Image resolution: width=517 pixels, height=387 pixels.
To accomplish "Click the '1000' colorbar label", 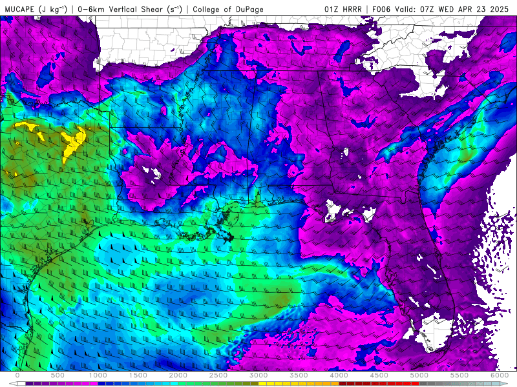I will (x=98, y=375).
